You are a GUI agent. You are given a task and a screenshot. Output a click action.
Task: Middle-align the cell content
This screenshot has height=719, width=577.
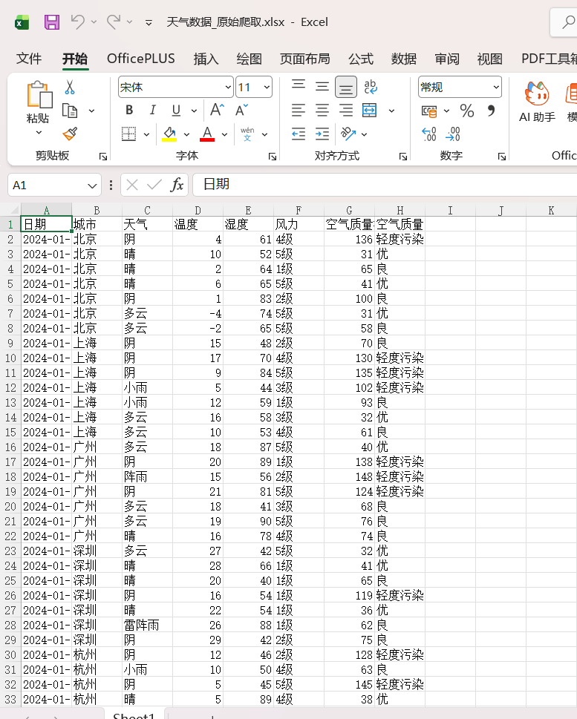point(322,86)
